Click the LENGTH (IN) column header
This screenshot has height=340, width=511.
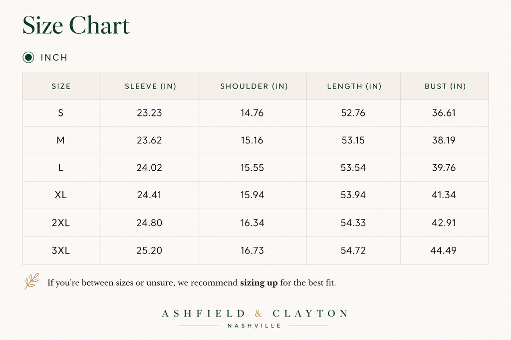(x=354, y=86)
